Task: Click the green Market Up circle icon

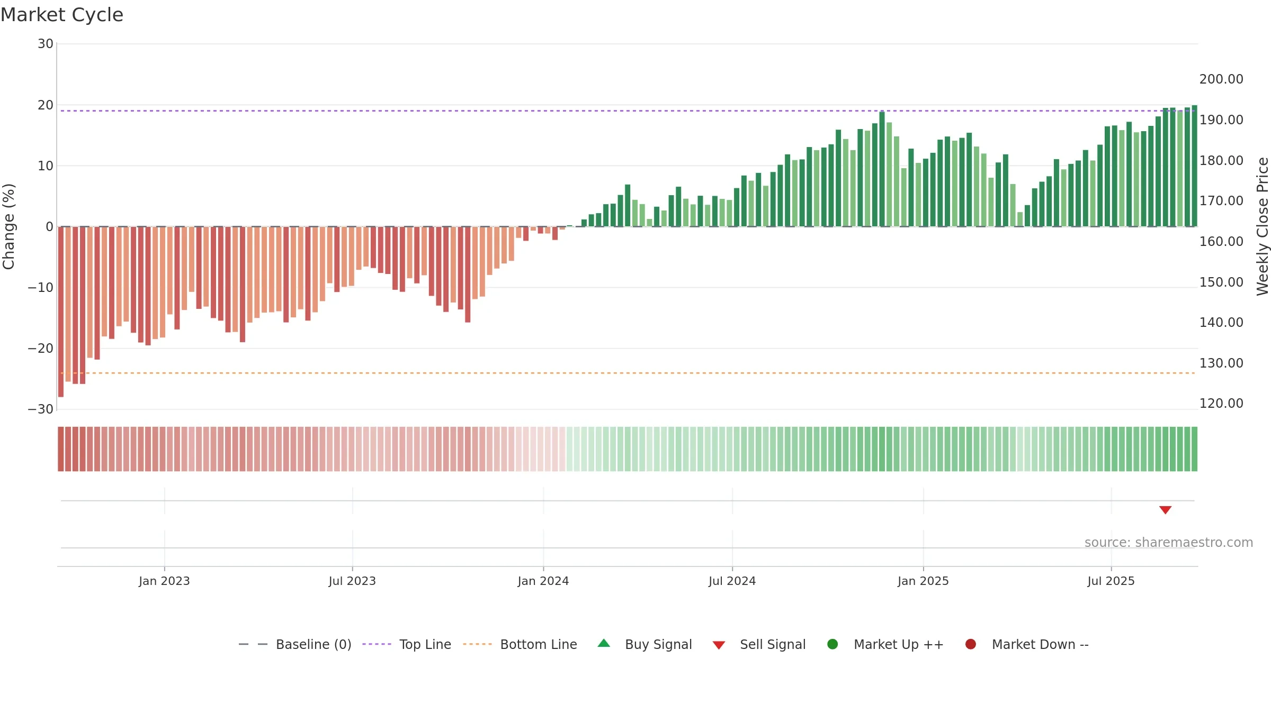Action: [833, 644]
